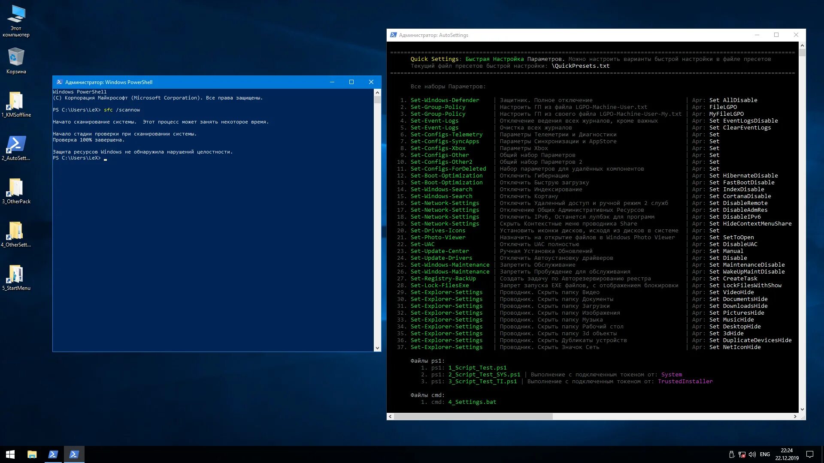Open the Корзина recycle bin icon
The image size is (824, 463).
[x=16, y=57]
